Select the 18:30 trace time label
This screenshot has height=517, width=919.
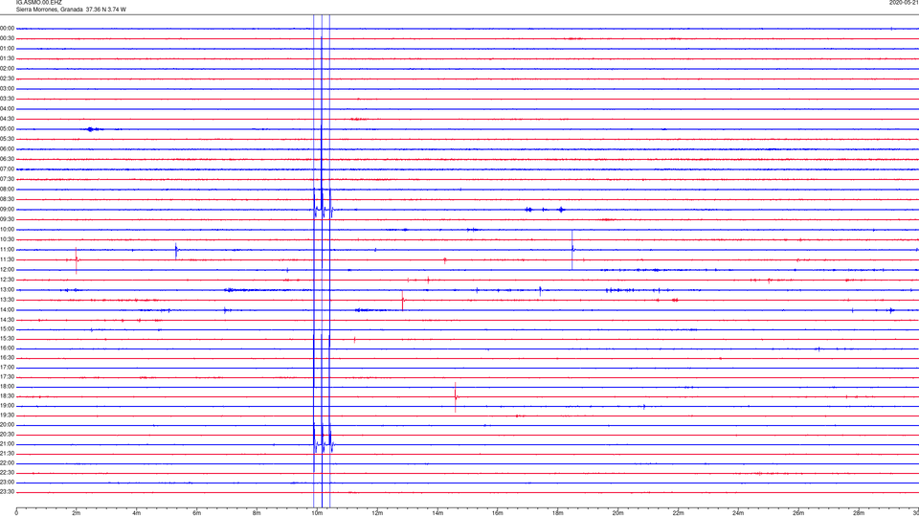tap(7, 396)
